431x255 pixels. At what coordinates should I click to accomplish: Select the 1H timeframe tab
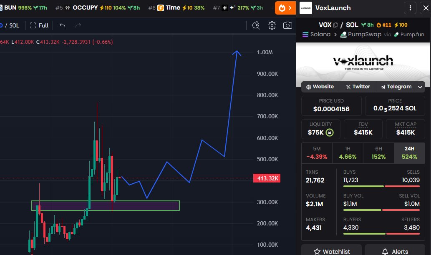point(348,153)
